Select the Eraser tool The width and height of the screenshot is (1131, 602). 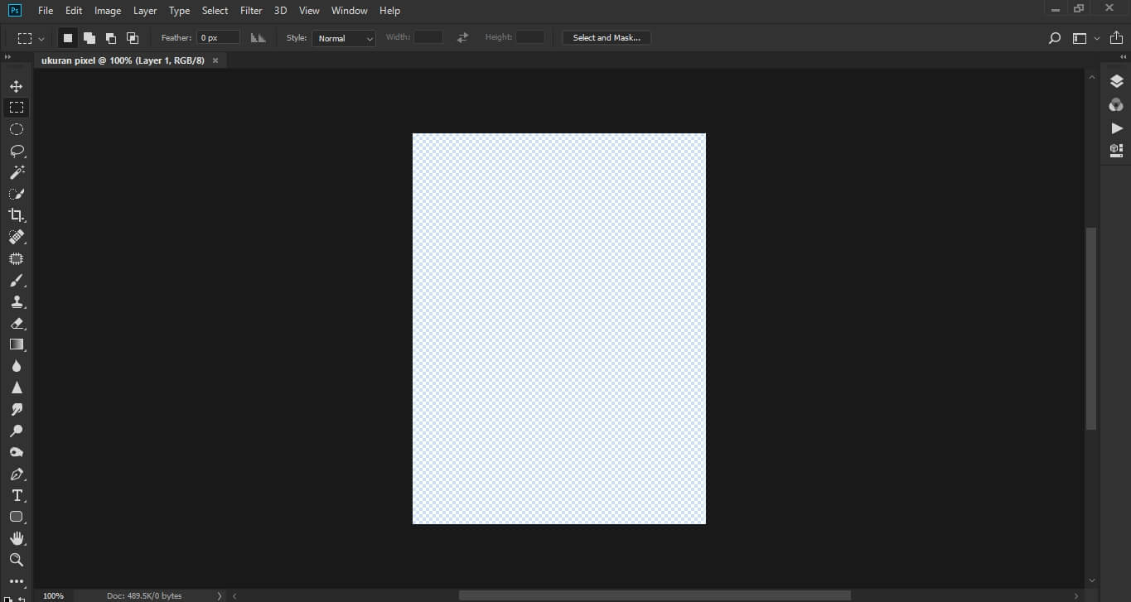click(16, 323)
